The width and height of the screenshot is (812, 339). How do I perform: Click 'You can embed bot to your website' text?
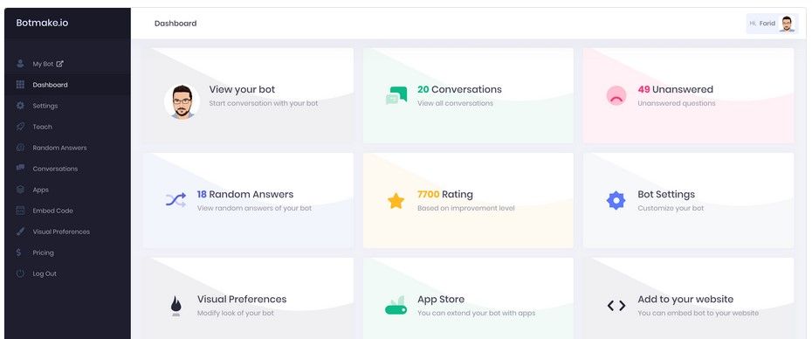698,313
